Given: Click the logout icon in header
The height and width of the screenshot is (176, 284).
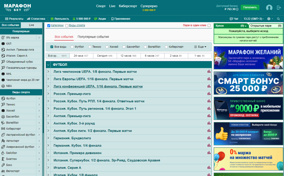Looking at the screenshot, I should pyautogui.click(x=279, y=8).
